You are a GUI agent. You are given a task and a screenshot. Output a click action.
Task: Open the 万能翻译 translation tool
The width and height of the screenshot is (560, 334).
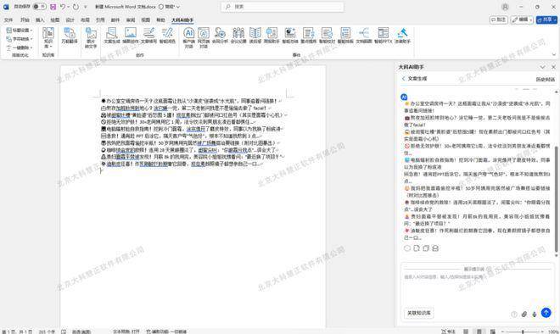click(x=70, y=36)
